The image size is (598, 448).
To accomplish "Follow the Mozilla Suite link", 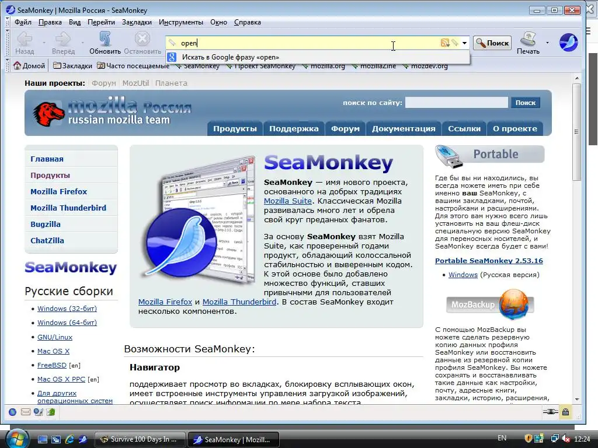I will (x=287, y=201).
